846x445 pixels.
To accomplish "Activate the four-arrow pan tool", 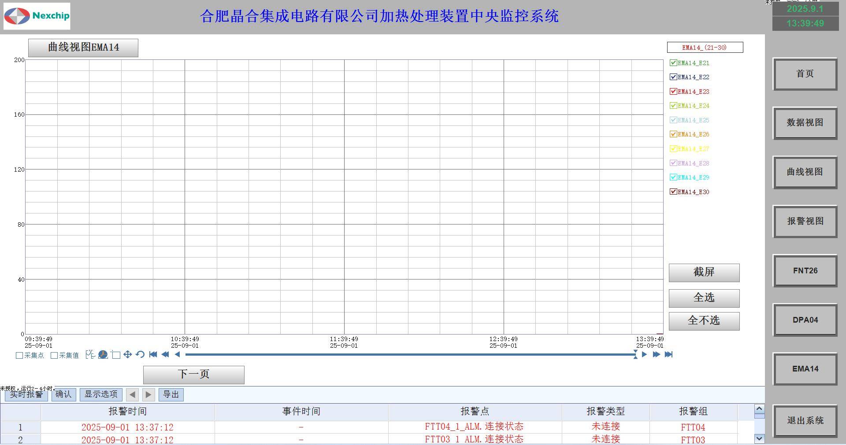I will [128, 355].
